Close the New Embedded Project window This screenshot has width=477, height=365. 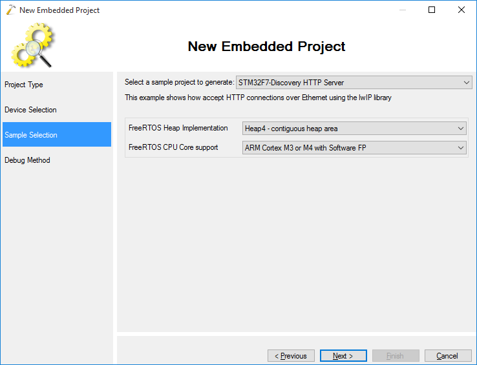tap(461, 10)
